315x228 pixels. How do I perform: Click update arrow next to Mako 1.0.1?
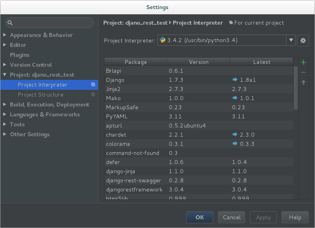pos(235,98)
